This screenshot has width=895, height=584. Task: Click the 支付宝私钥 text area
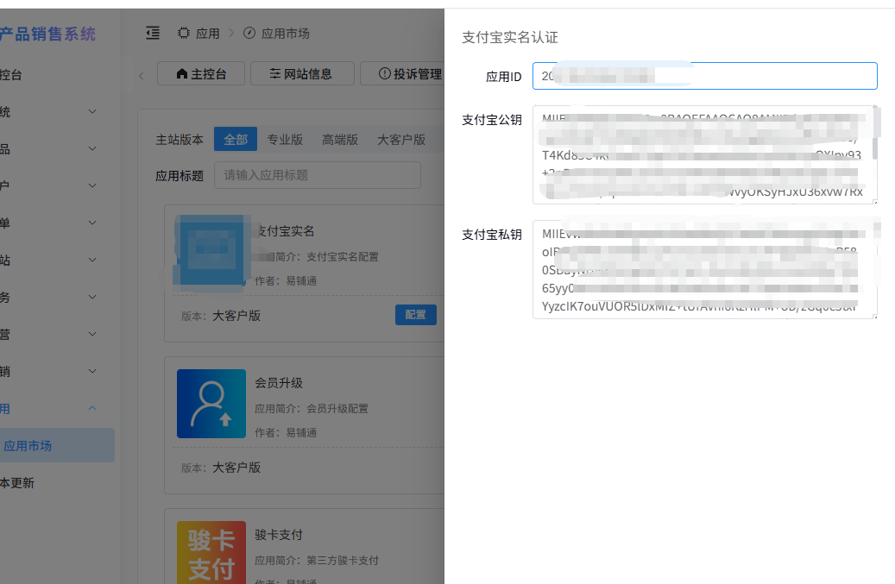(704, 270)
